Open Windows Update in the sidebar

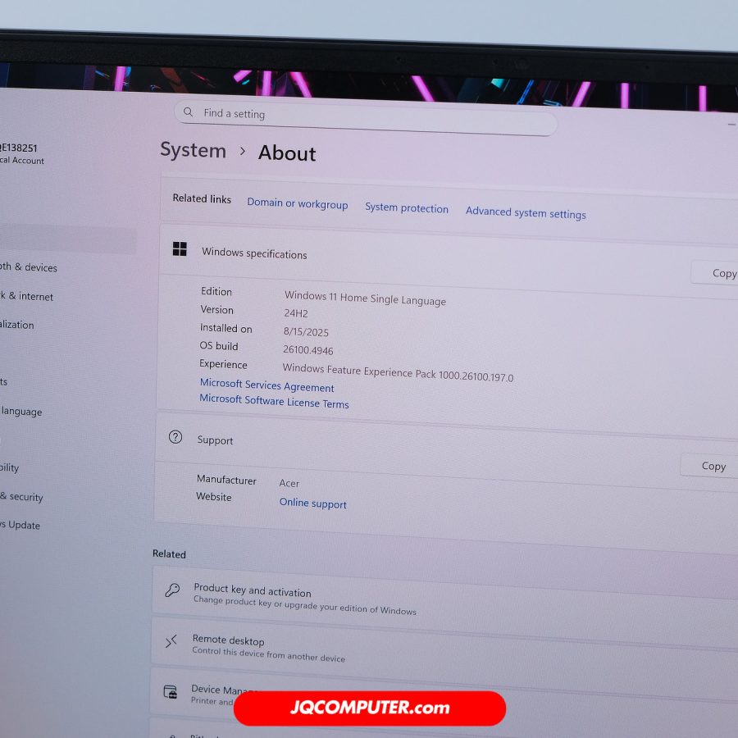tap(20, 525)
